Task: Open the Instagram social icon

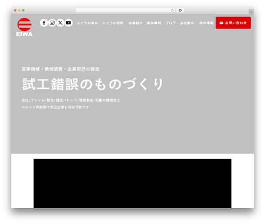Action: coord(52,23)
